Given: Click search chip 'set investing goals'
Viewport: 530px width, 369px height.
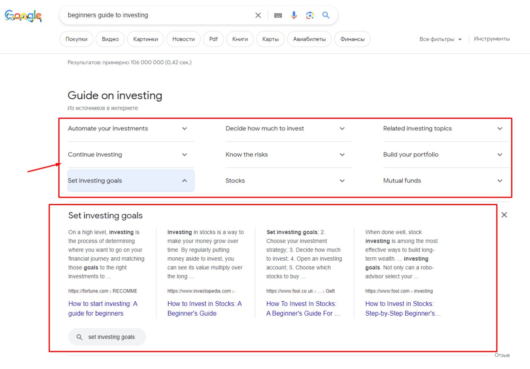Looking at the screenshot, I should [x=107, y=337].
